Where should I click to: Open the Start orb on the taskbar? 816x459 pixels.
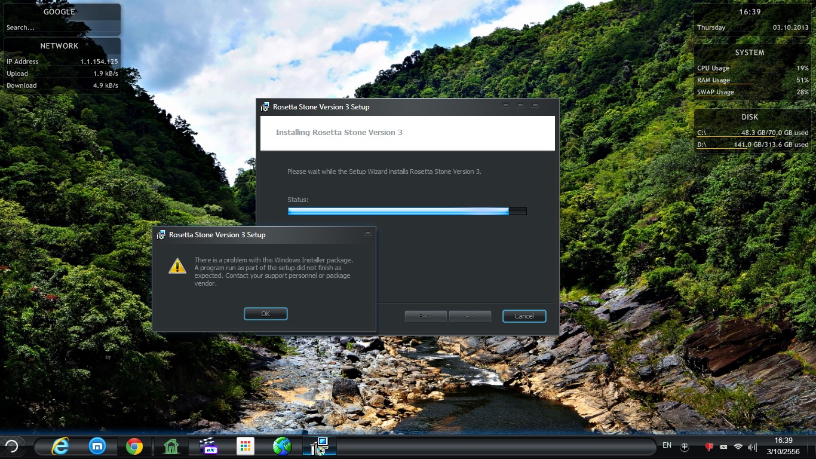click(x=11, y=446)
